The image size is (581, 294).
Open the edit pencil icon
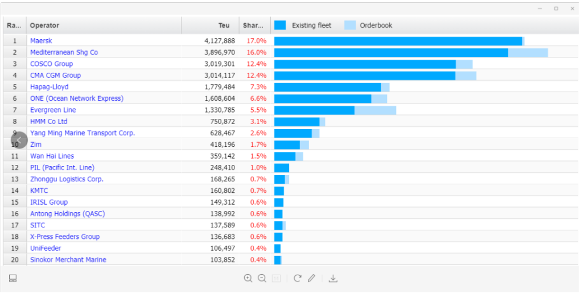[311, 278]
